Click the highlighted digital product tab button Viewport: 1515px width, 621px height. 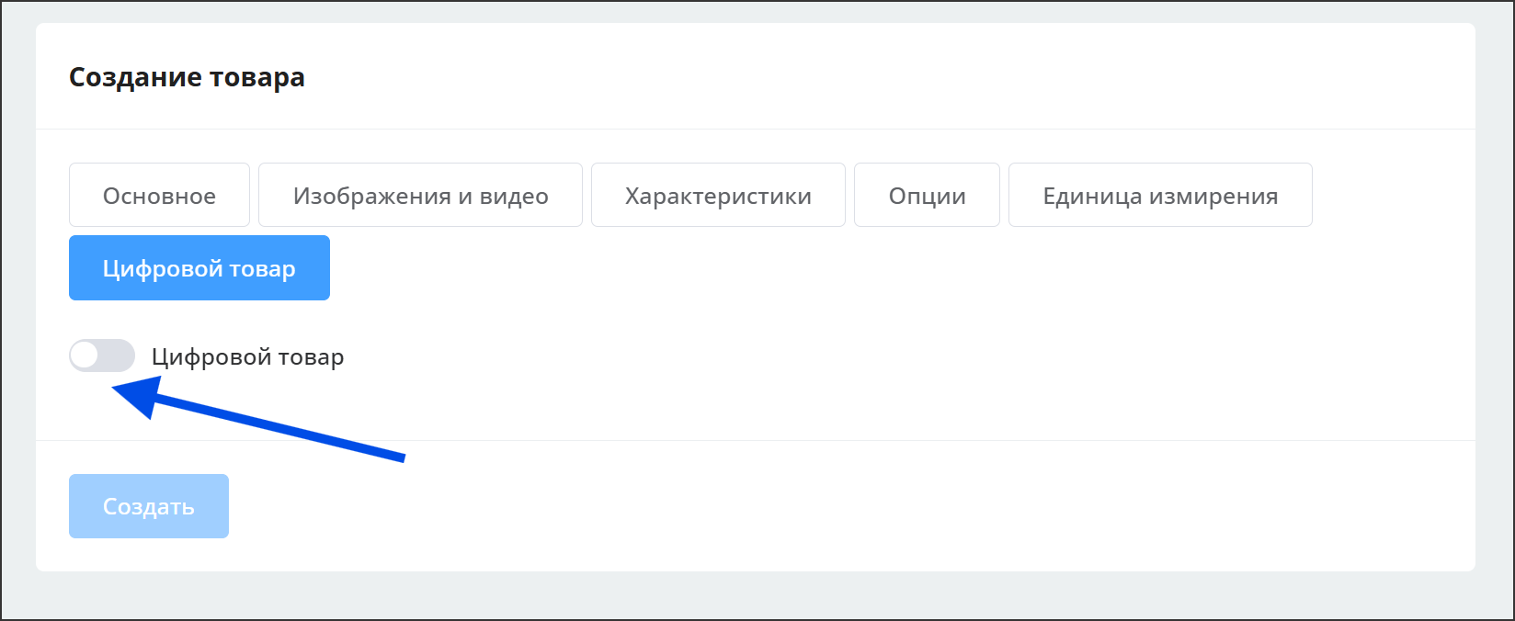point(199,268)
